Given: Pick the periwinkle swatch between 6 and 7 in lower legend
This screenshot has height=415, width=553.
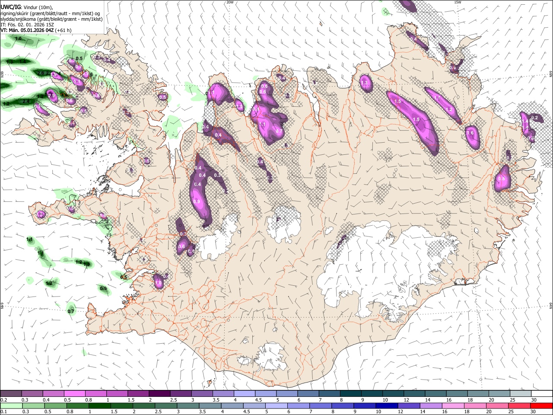Looking at the screenshot, I should coord(299,405).
